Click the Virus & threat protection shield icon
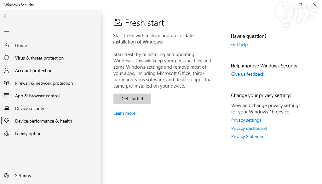322x184 pixels. pos(6,58)
